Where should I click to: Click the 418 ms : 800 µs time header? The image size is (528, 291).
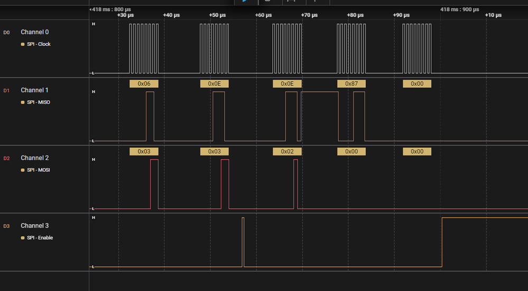[111, 9]
